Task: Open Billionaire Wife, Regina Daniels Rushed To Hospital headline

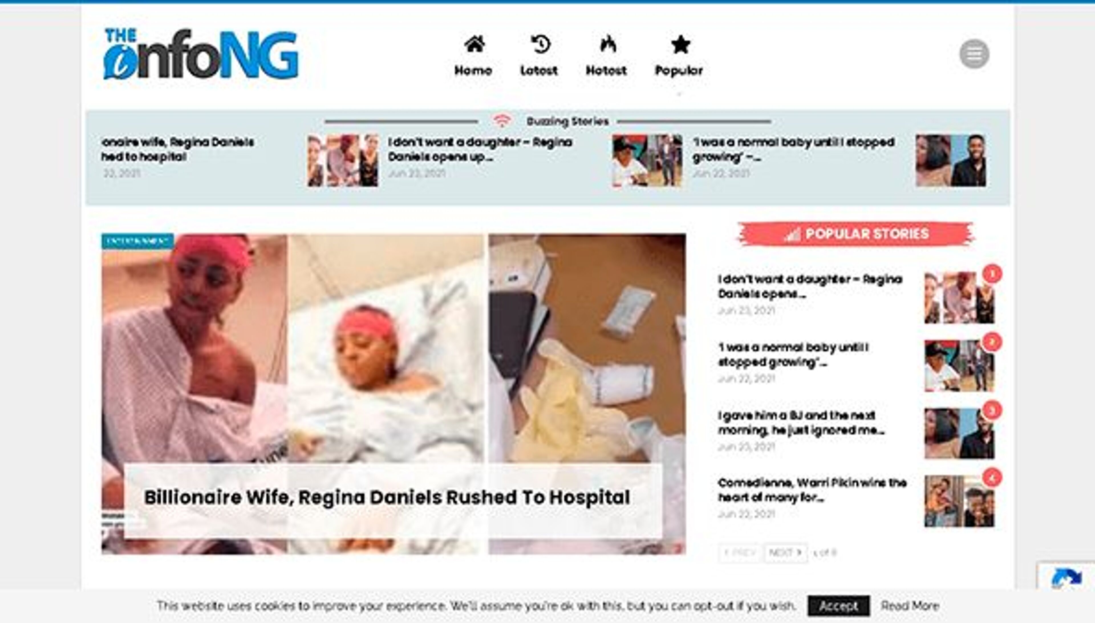Action: pos(387,497)
